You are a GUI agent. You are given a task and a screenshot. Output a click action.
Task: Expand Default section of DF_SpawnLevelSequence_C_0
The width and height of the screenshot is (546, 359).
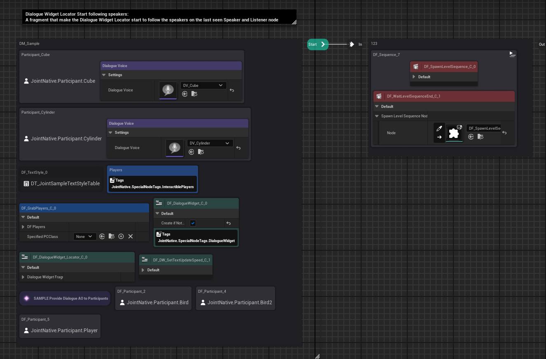point(414,77)
